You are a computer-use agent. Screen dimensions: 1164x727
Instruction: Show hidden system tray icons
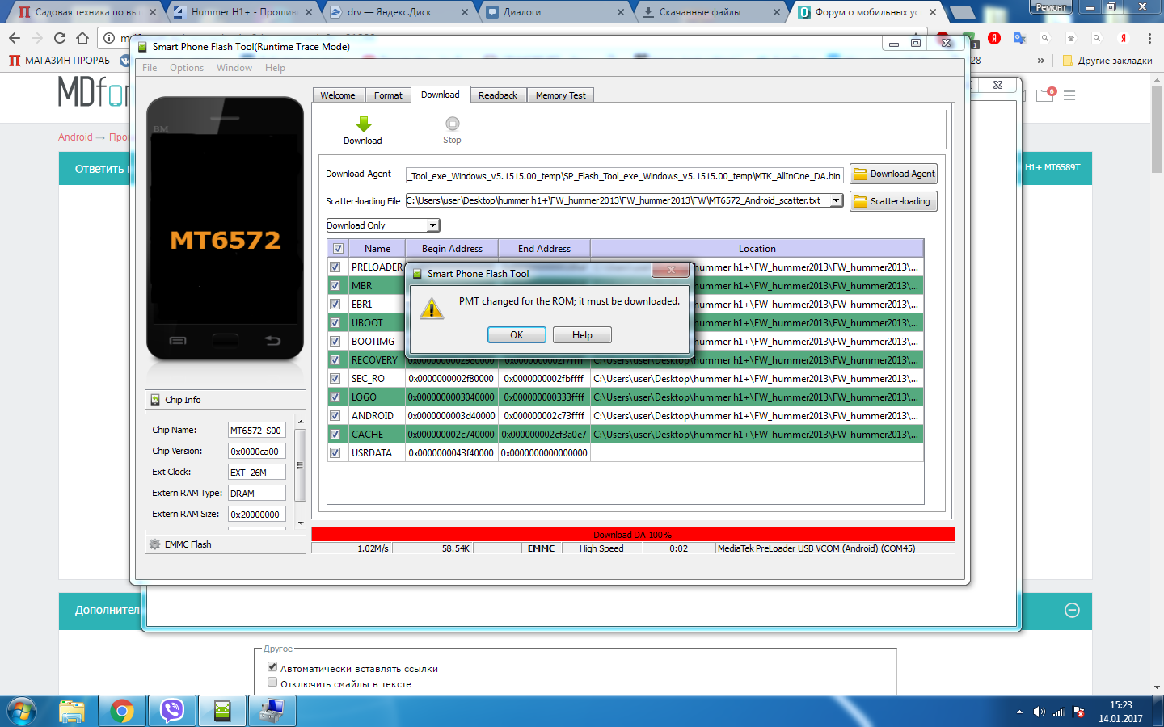pos(1019,712)
